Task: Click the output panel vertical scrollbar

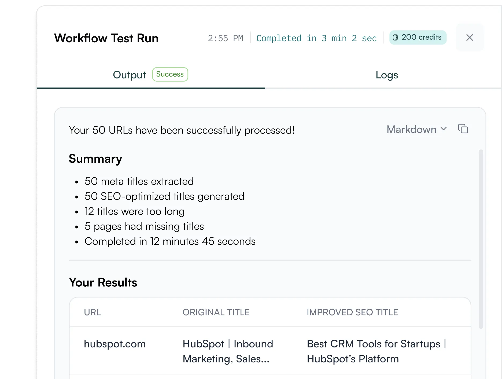Action: (481, 239)
